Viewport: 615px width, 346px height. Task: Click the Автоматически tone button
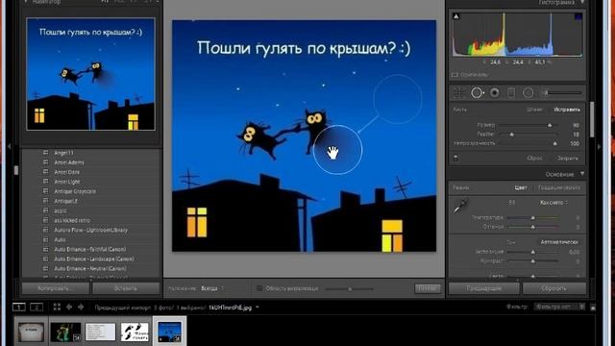tap(559, 242)
